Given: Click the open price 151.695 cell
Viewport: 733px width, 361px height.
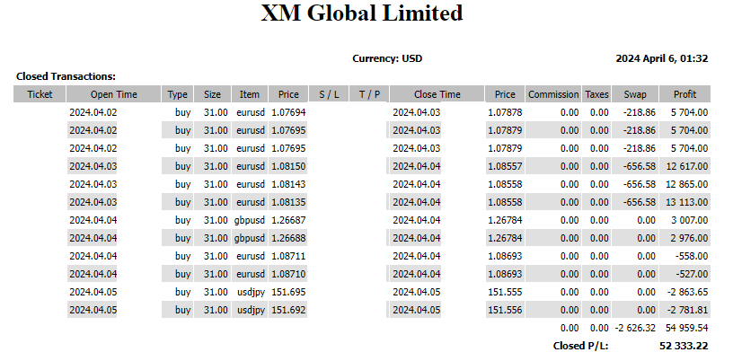Looking at the screenshot, I should pos(288,292).
